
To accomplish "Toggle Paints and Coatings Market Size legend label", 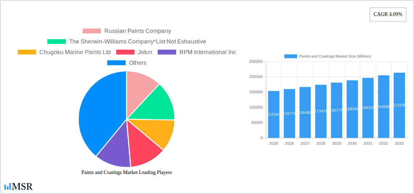I will 335,57.
